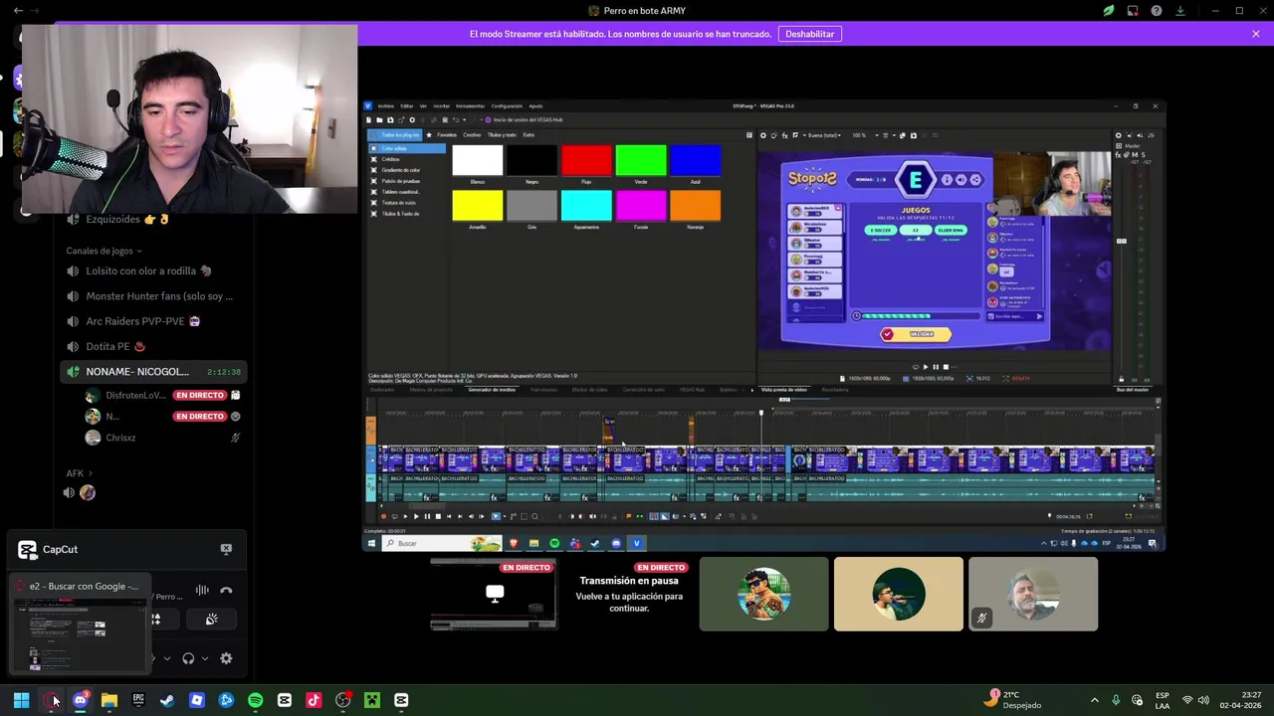1274x716 pixels.
Task: Click the green download update icon
Action: (x=1180, y=11)
